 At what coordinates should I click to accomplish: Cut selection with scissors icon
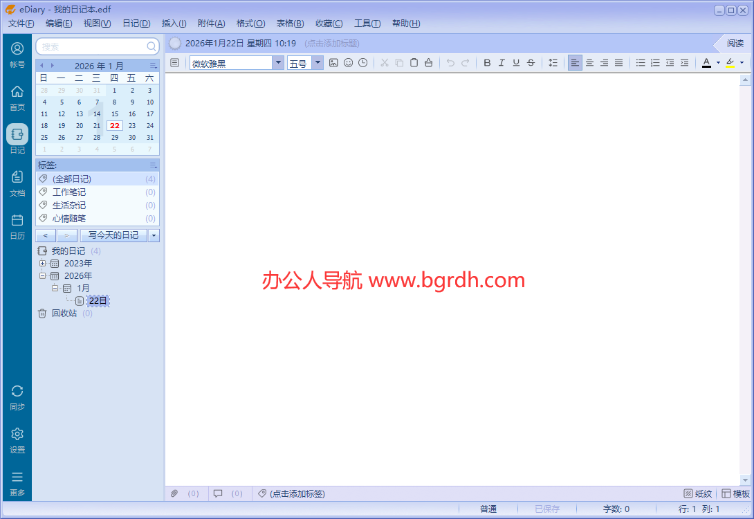pyautogui.click(x=384, y=62)
